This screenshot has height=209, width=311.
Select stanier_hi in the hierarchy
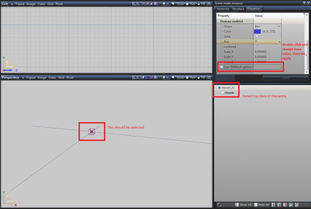point(228,88)
